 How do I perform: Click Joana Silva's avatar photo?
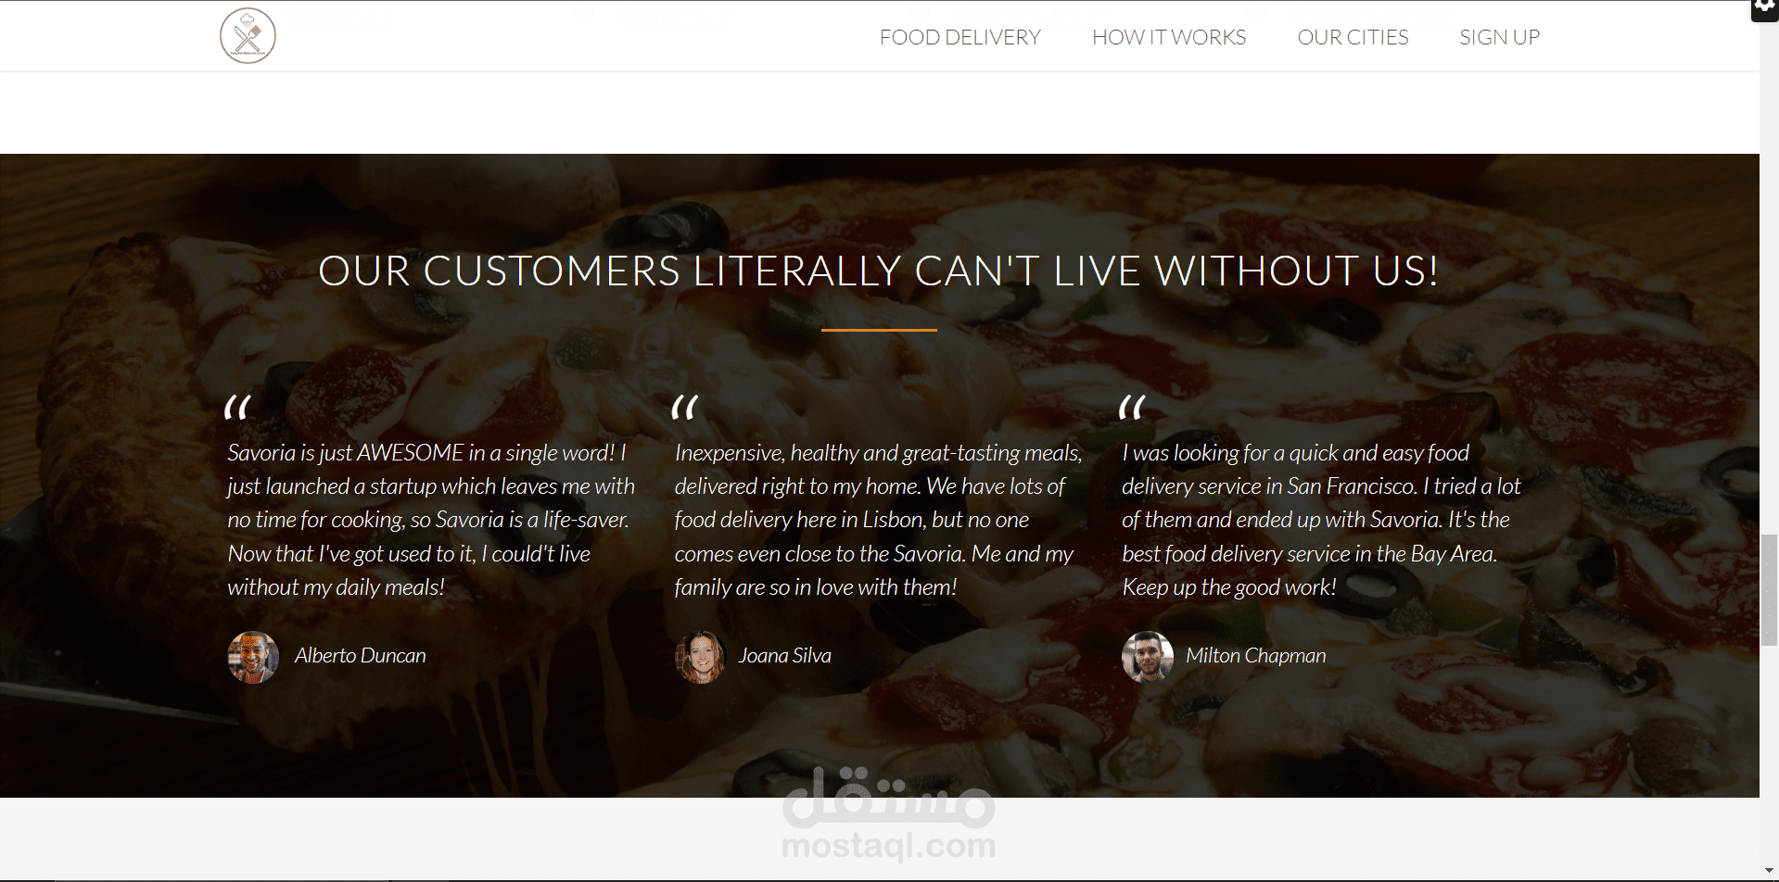tap(700, 657)
